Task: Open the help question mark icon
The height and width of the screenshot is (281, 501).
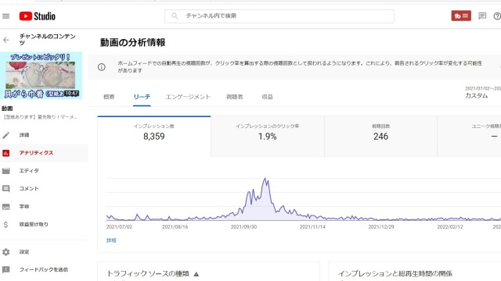Action: 497,16
